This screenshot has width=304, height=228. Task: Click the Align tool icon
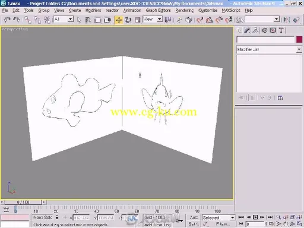[296, 20]
